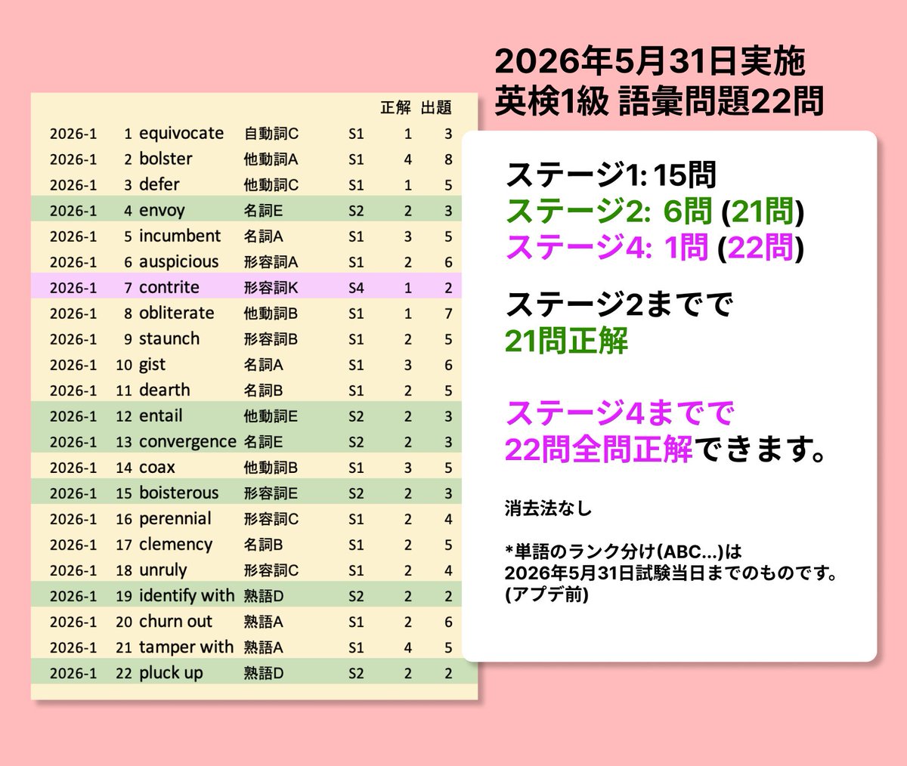
Task: Click '熟語D' in the pluck up row
Action: (x=264, y=673)
